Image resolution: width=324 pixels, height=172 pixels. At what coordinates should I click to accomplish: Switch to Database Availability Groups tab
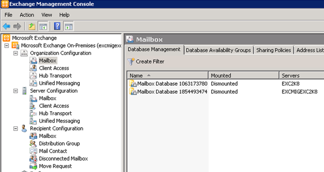click(218, 50)
